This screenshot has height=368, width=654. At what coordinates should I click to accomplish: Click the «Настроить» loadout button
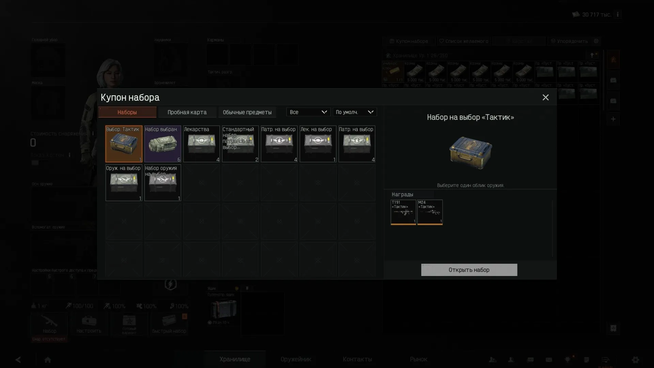tap(89, 324)
